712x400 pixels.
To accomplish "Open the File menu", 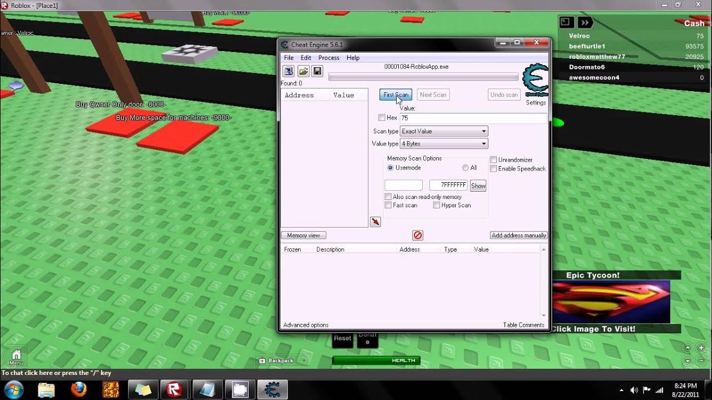I will click(289, 58).
